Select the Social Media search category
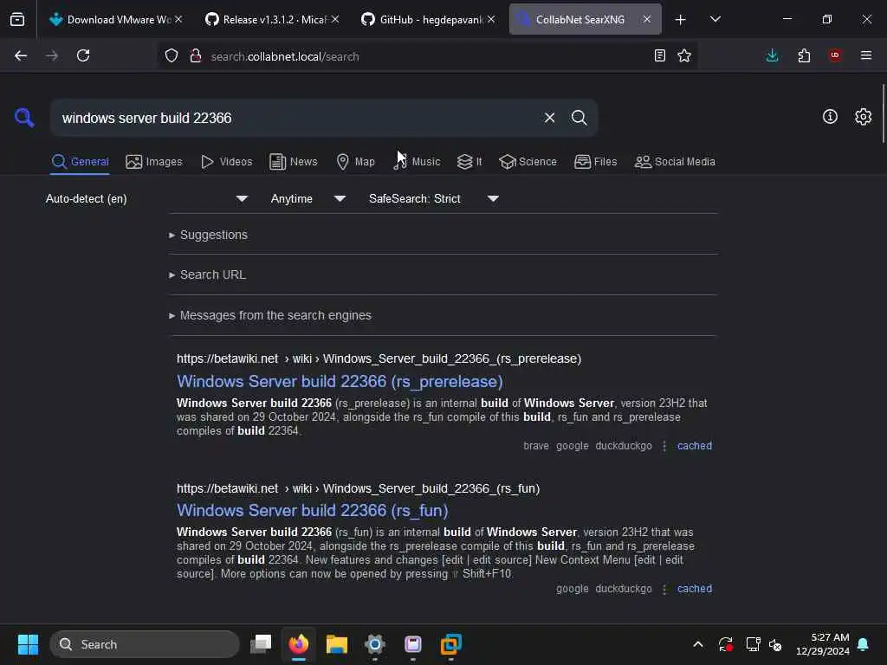Screen dimensions: 887x665 click(675, 162)
